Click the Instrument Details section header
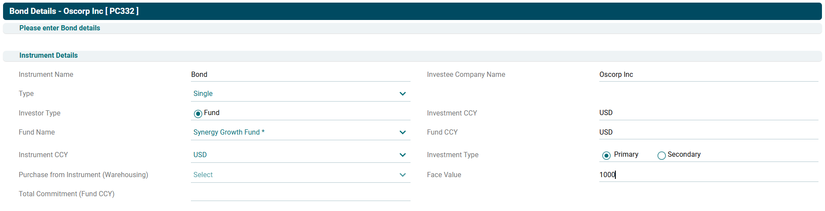Image resolution: width=825 pixels, height=211 pixels. click(x=48, y=56)
